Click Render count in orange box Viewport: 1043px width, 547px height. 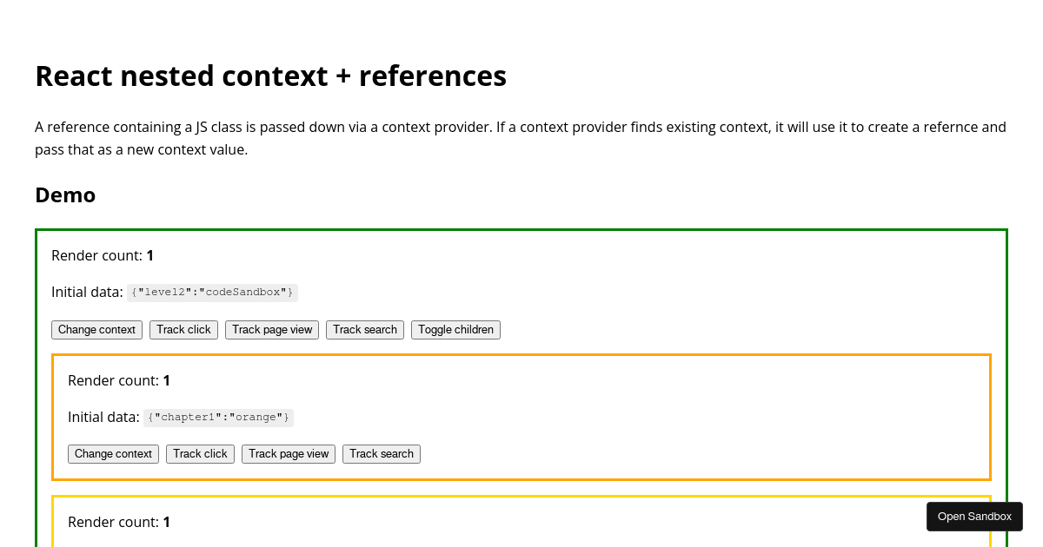119,380
